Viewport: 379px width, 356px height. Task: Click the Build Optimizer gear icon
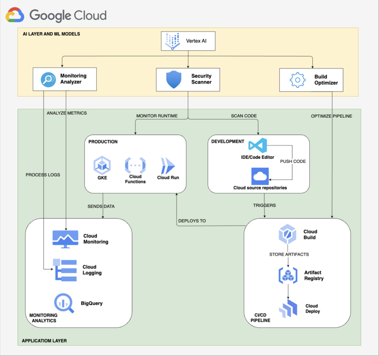click(297, 80)
